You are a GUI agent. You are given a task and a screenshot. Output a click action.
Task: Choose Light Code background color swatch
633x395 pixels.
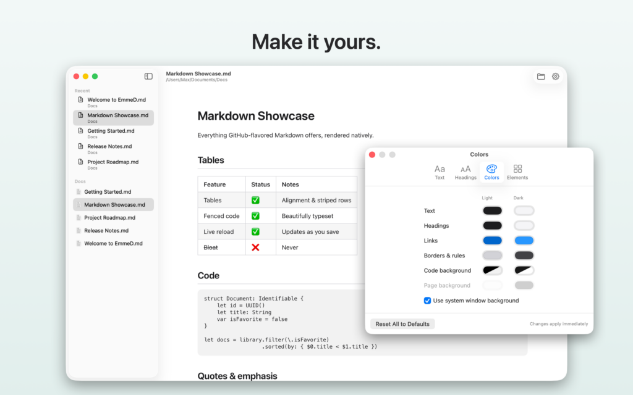click(492, 270)
